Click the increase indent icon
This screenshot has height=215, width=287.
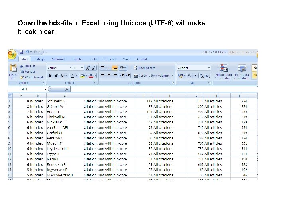128,75
